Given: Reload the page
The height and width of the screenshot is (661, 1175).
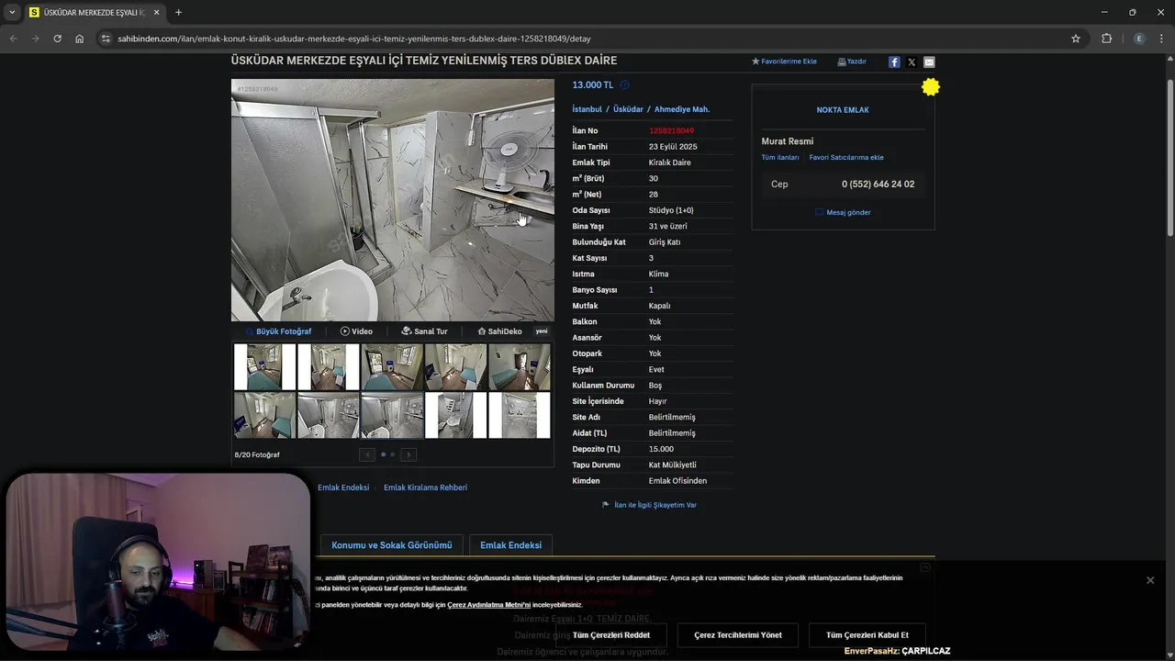Looking at the screenshot, I should (x=57, y=39).
